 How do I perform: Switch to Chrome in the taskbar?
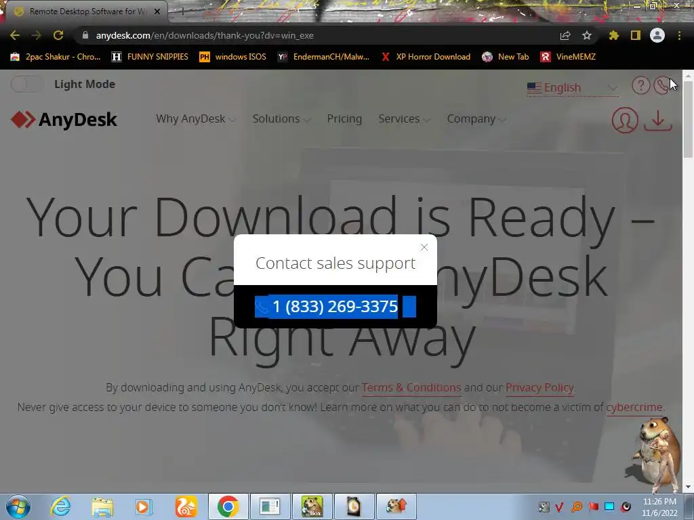(228, 506)
